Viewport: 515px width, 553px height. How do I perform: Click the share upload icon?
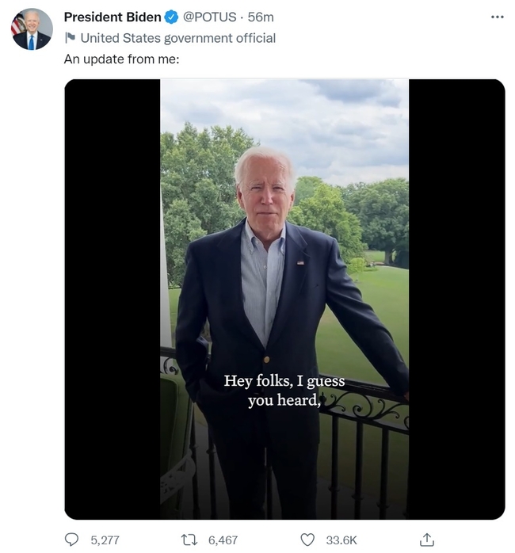(426, 540)
